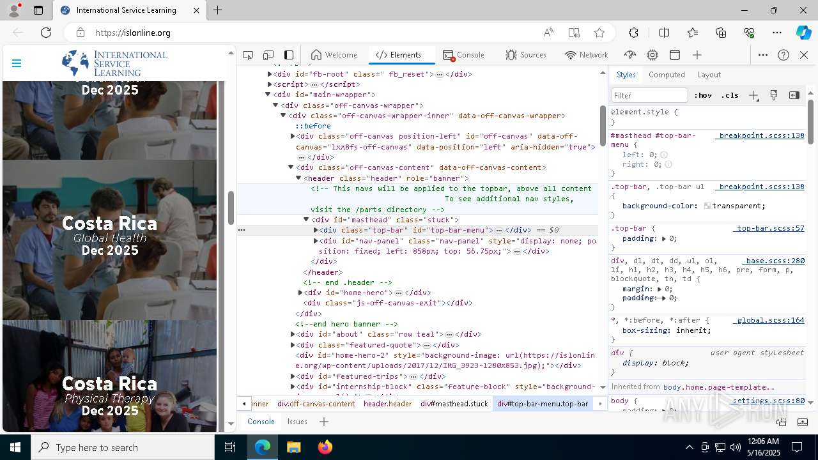Expand div id nav-panel node
Viewport: 818px width, 460px height.
pos(316,241)
